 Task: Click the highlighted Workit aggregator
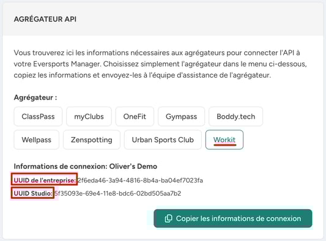[x=224, y=139]
